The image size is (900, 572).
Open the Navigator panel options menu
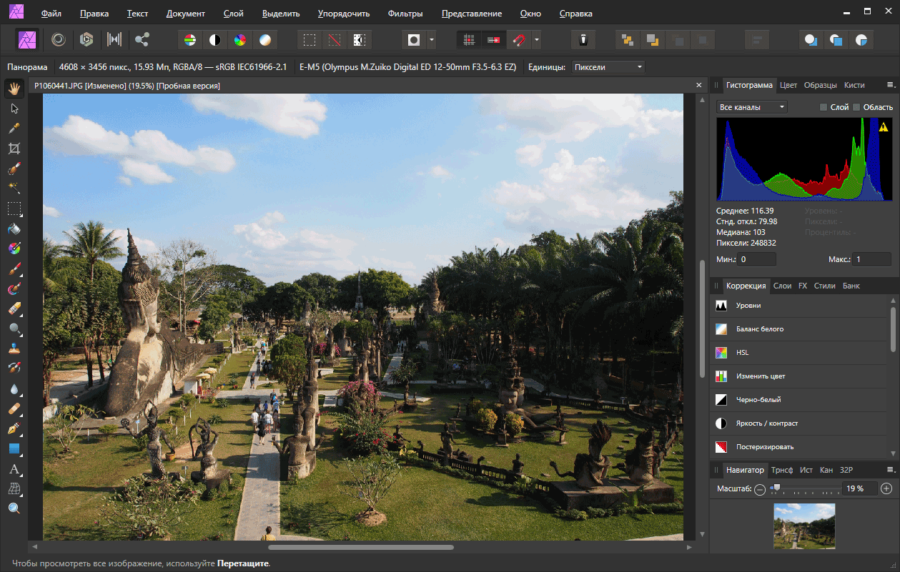(x=890, y=470)
